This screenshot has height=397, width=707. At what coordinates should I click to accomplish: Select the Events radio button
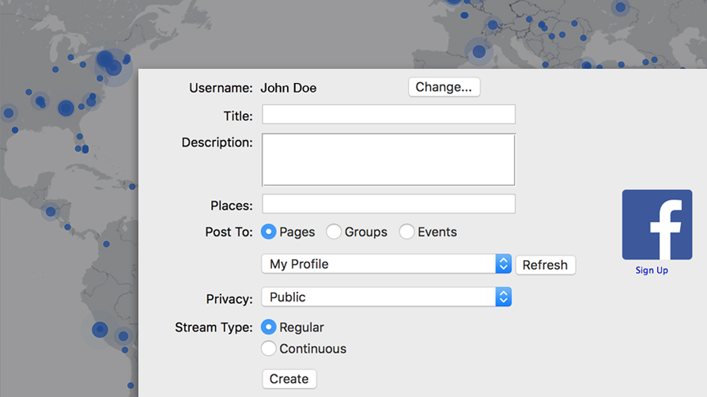(406, 232)
